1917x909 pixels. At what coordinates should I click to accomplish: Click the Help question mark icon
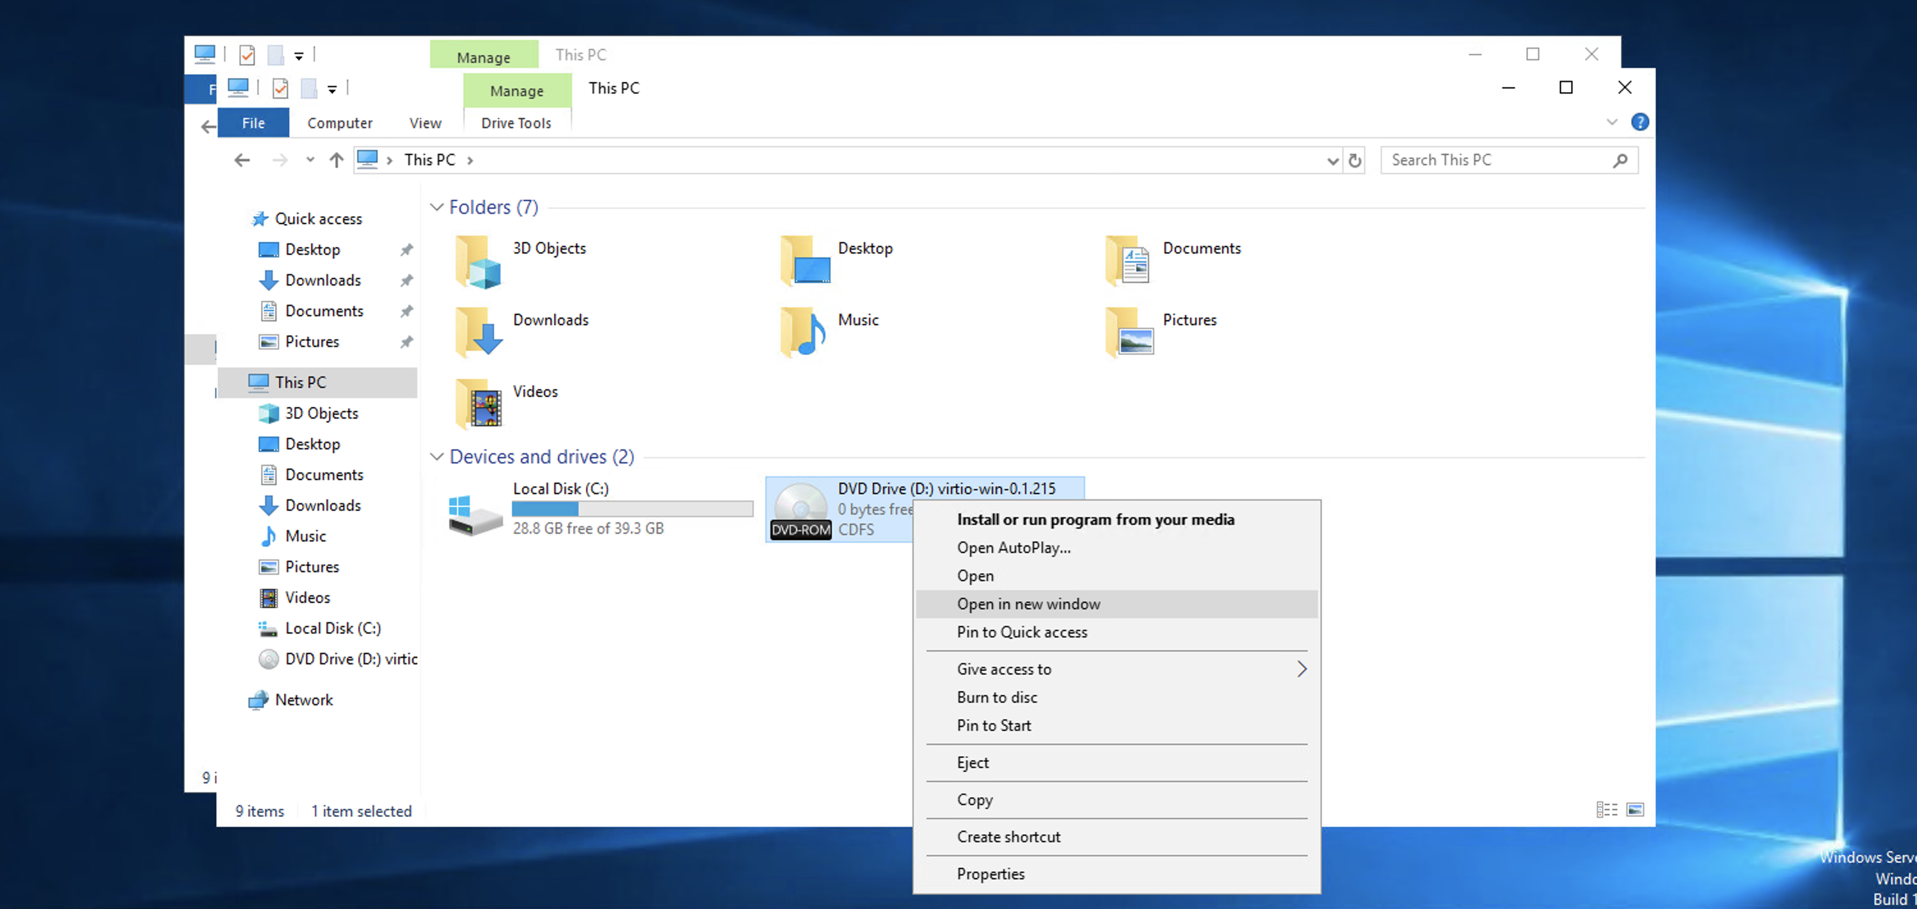(1639, 122)
